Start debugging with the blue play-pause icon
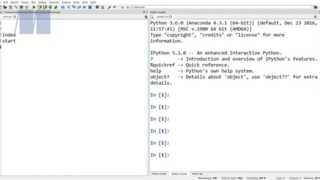This screenshot has height=180, width=320. point(63,7)
